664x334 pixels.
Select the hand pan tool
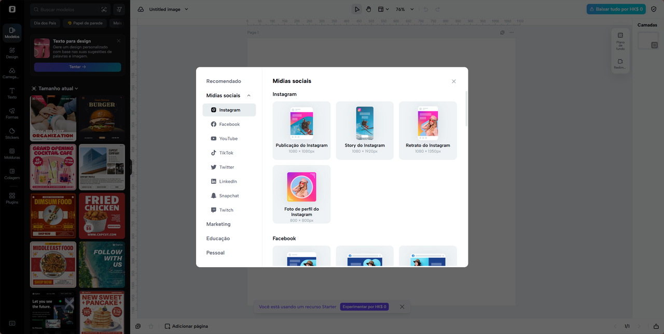click(x=368, y=9)
